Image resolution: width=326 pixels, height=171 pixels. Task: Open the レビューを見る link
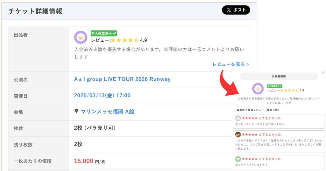230,64
